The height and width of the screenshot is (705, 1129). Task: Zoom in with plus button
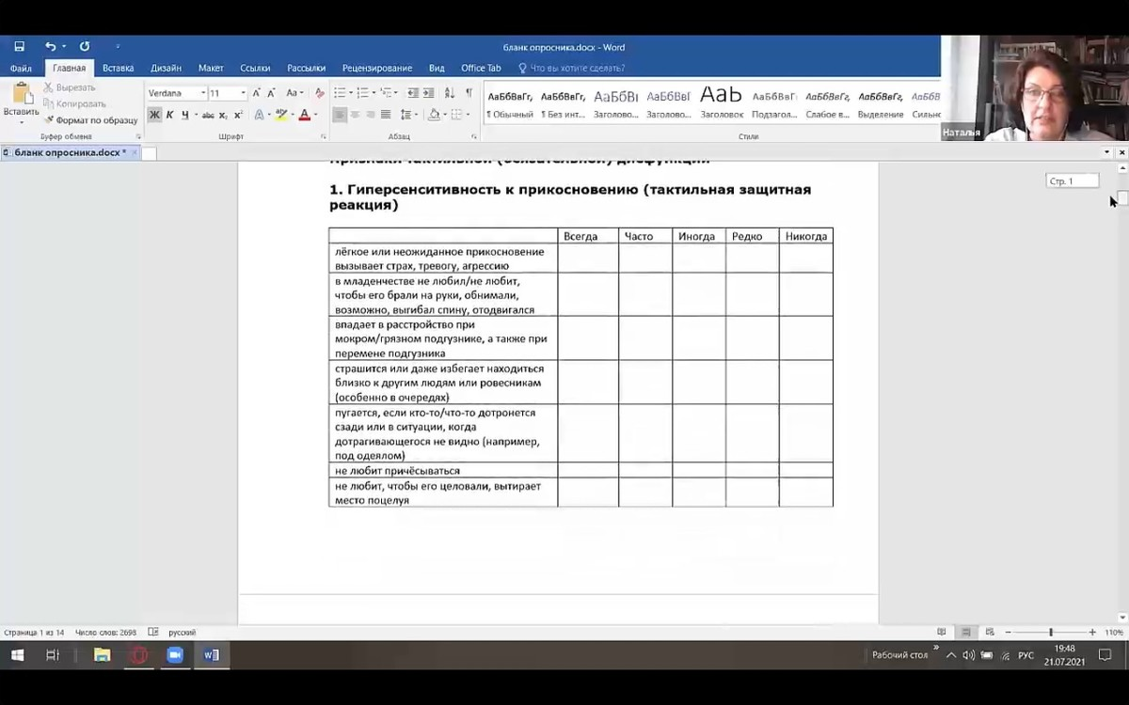point(1092,633)
